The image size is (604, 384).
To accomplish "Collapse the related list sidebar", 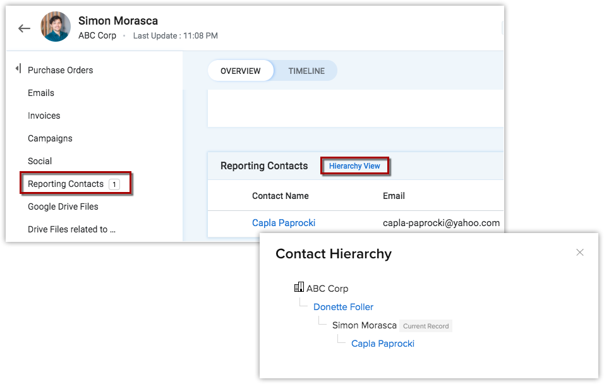I will 18,69.
